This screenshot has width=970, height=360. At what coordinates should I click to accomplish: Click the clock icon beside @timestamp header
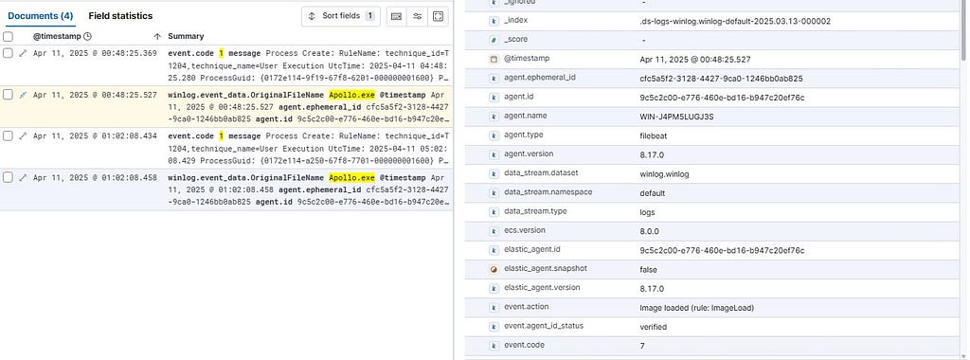tap(87, 36)
